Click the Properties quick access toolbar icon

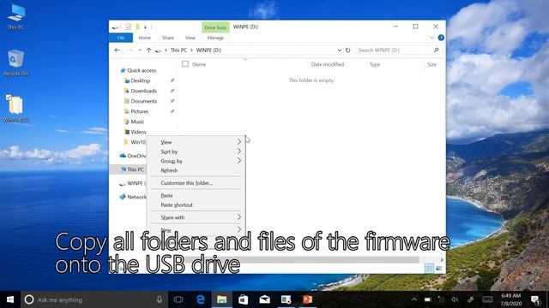(x=129, y=27)
